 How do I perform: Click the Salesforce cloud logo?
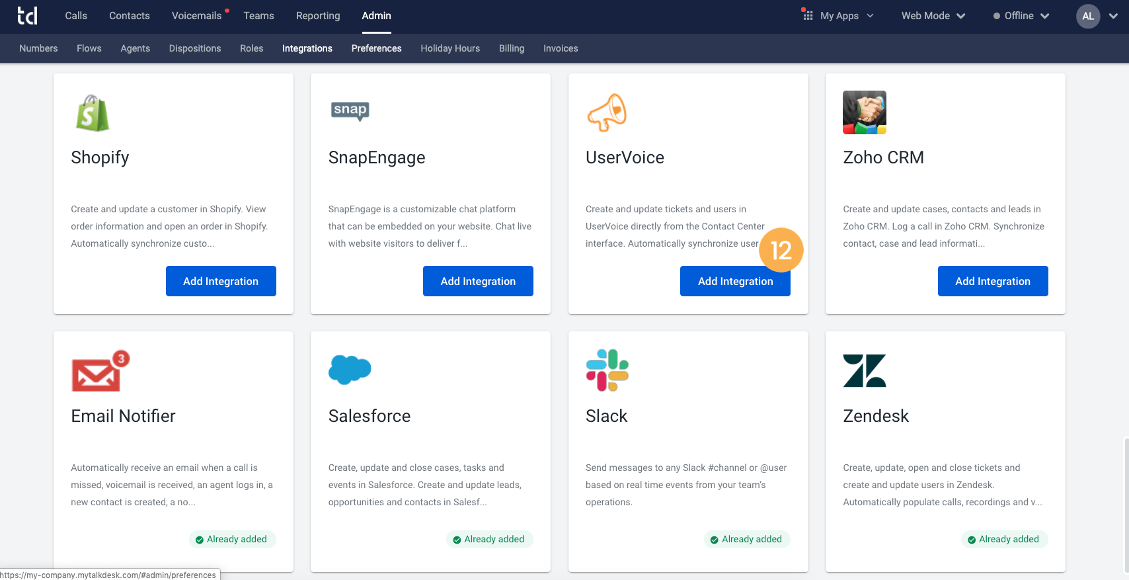pos(350,370)
